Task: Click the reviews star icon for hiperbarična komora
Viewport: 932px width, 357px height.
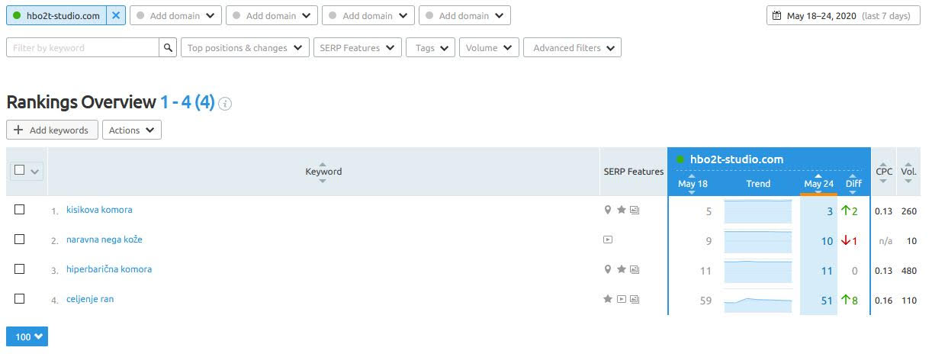Action: (622, 269)
